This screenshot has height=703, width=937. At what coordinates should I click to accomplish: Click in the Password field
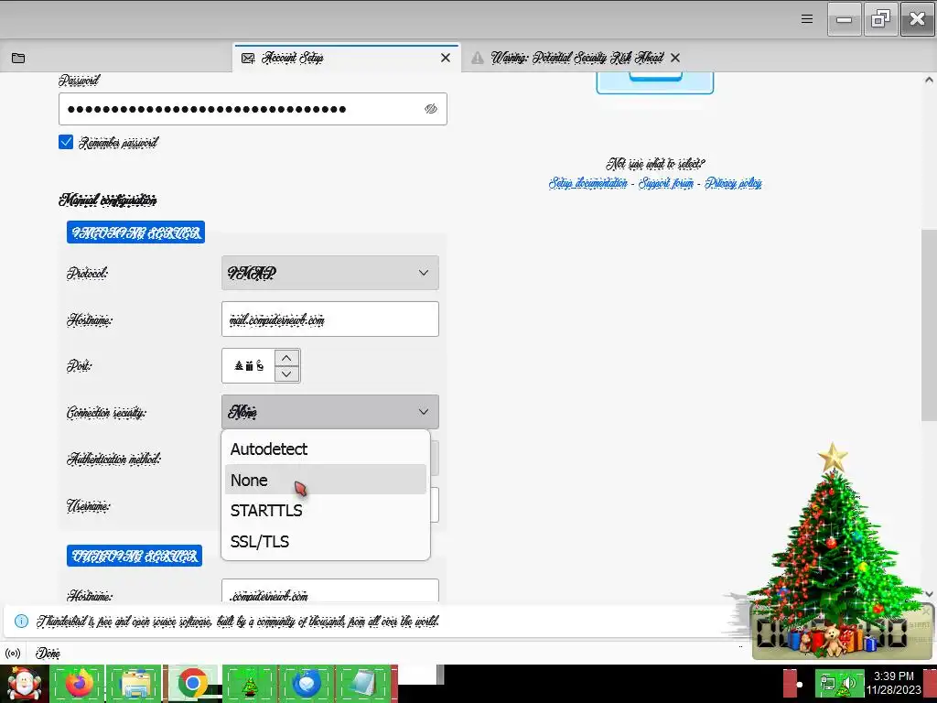coord(253,109)
